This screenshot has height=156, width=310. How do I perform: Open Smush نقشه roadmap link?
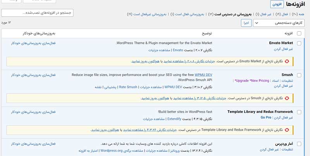point(98,87)
